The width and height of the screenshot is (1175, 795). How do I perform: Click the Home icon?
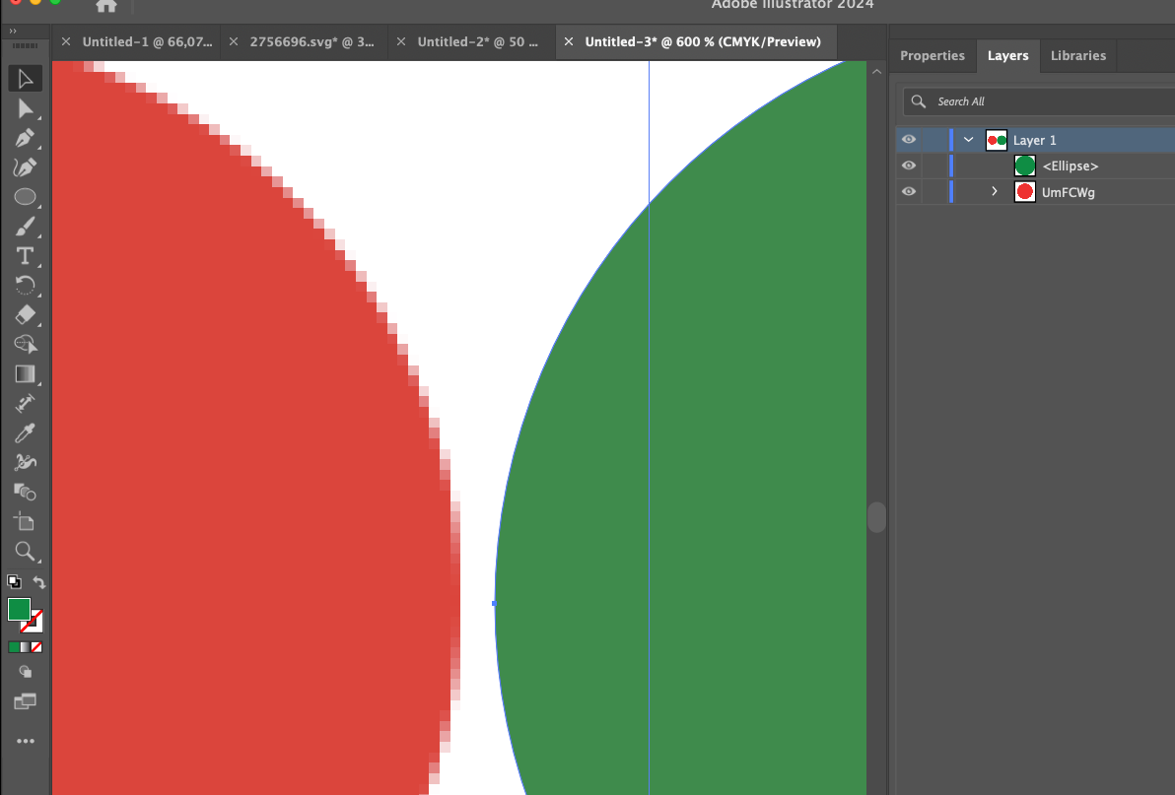(106, 7)
